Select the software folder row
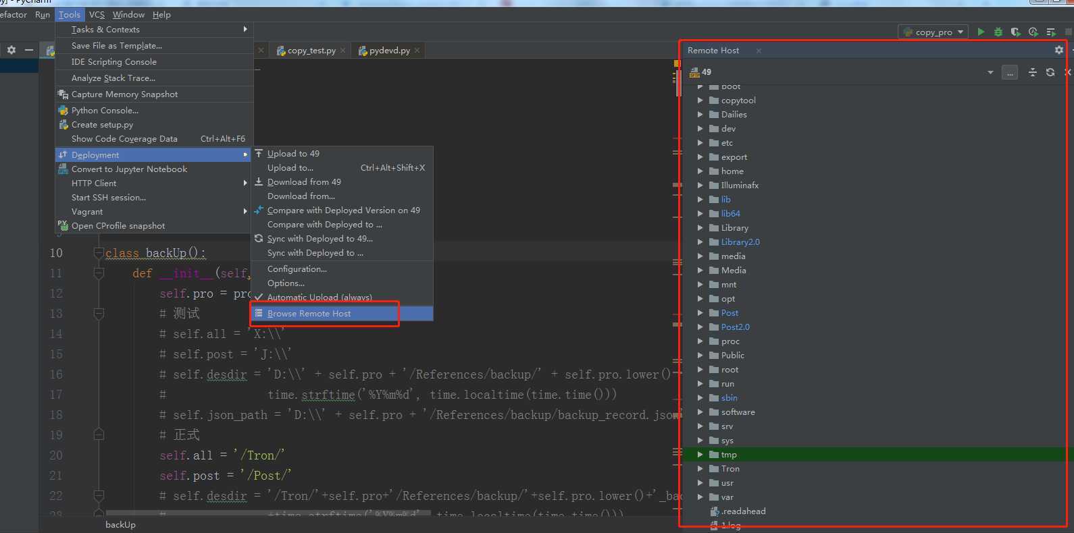The image size is (1074, 533). (875, 412)
